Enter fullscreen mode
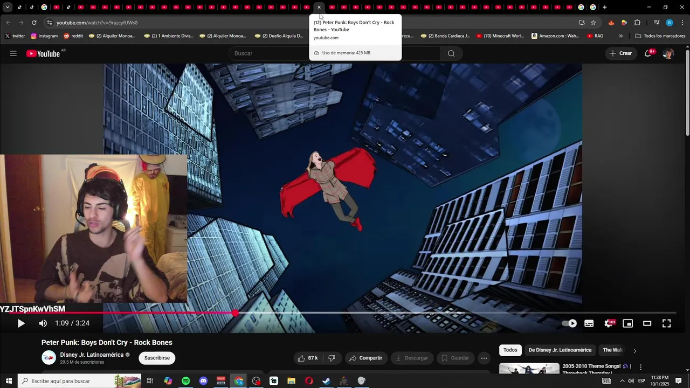This screenshot has width=690, height=388. [x=667, y=323]
